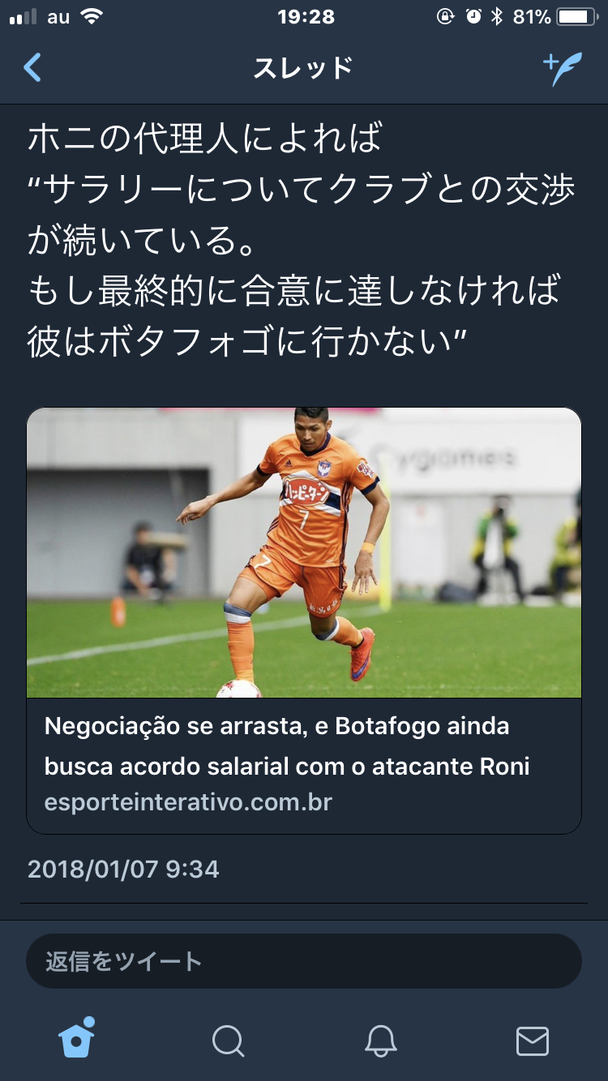Open the Notifications bell tab
This screenshot has height=1081, width=608.
[380, 1040]
